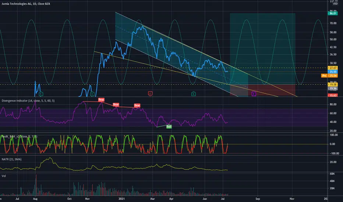The image size is (343, 202).
Task: Click the Apr time axis label
Action: [171, 199]
